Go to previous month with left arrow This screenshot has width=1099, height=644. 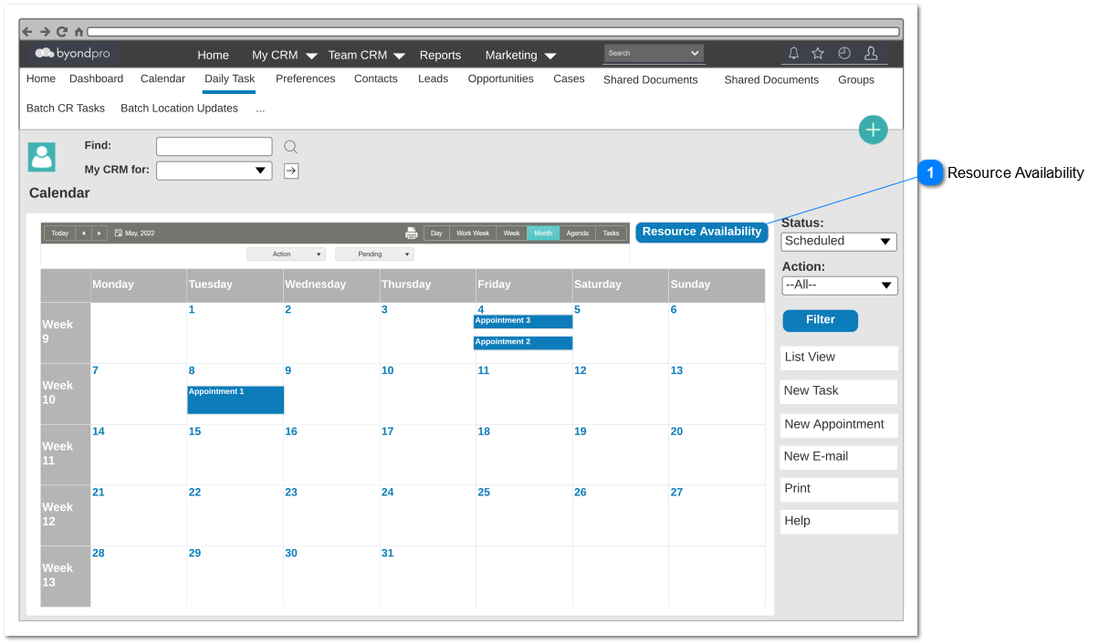coord(83,234)
